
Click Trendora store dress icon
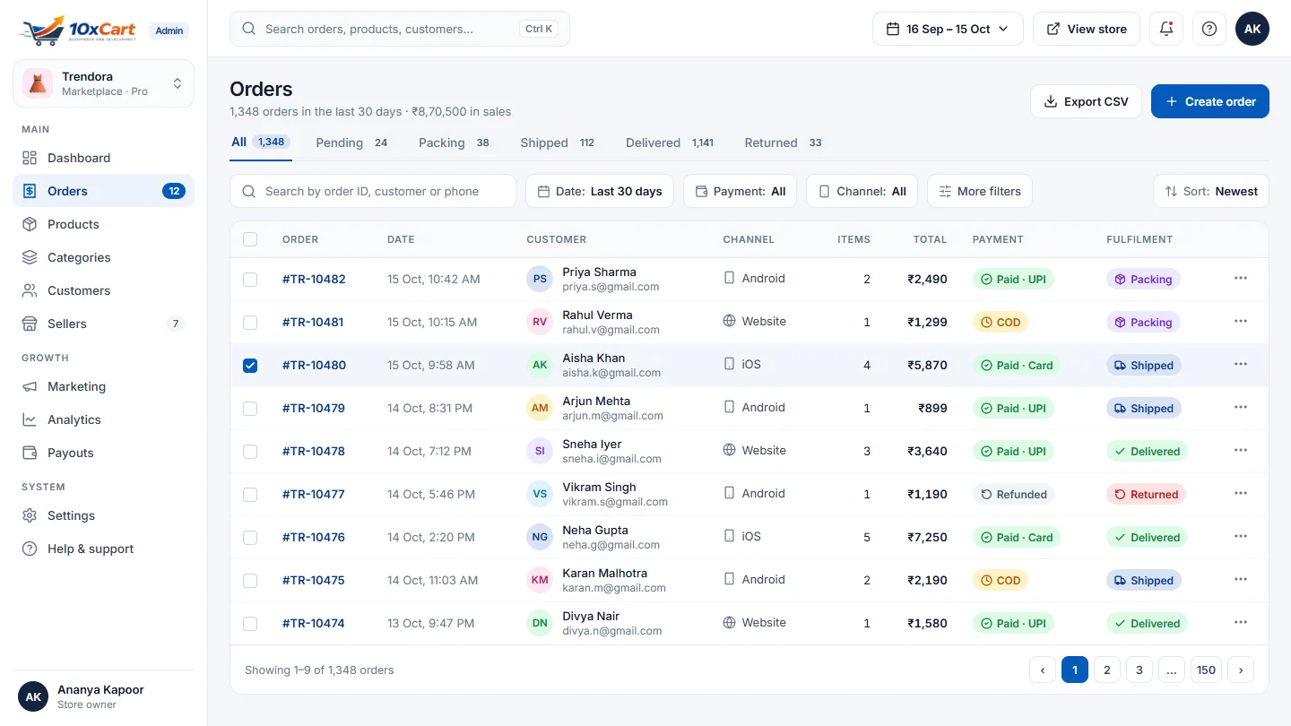click(37, 83)
